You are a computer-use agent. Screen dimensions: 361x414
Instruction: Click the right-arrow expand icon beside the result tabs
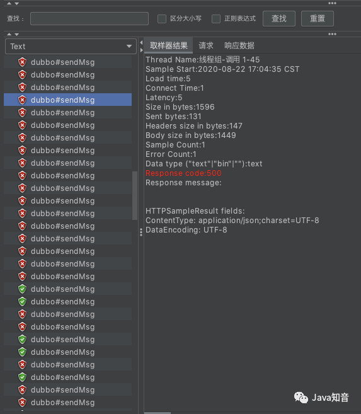click(x=142, y=50)
